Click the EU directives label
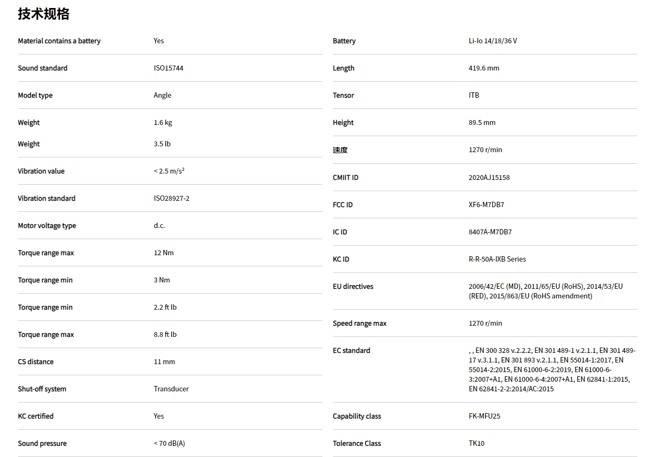656x457 pixels. coord(353,287)
